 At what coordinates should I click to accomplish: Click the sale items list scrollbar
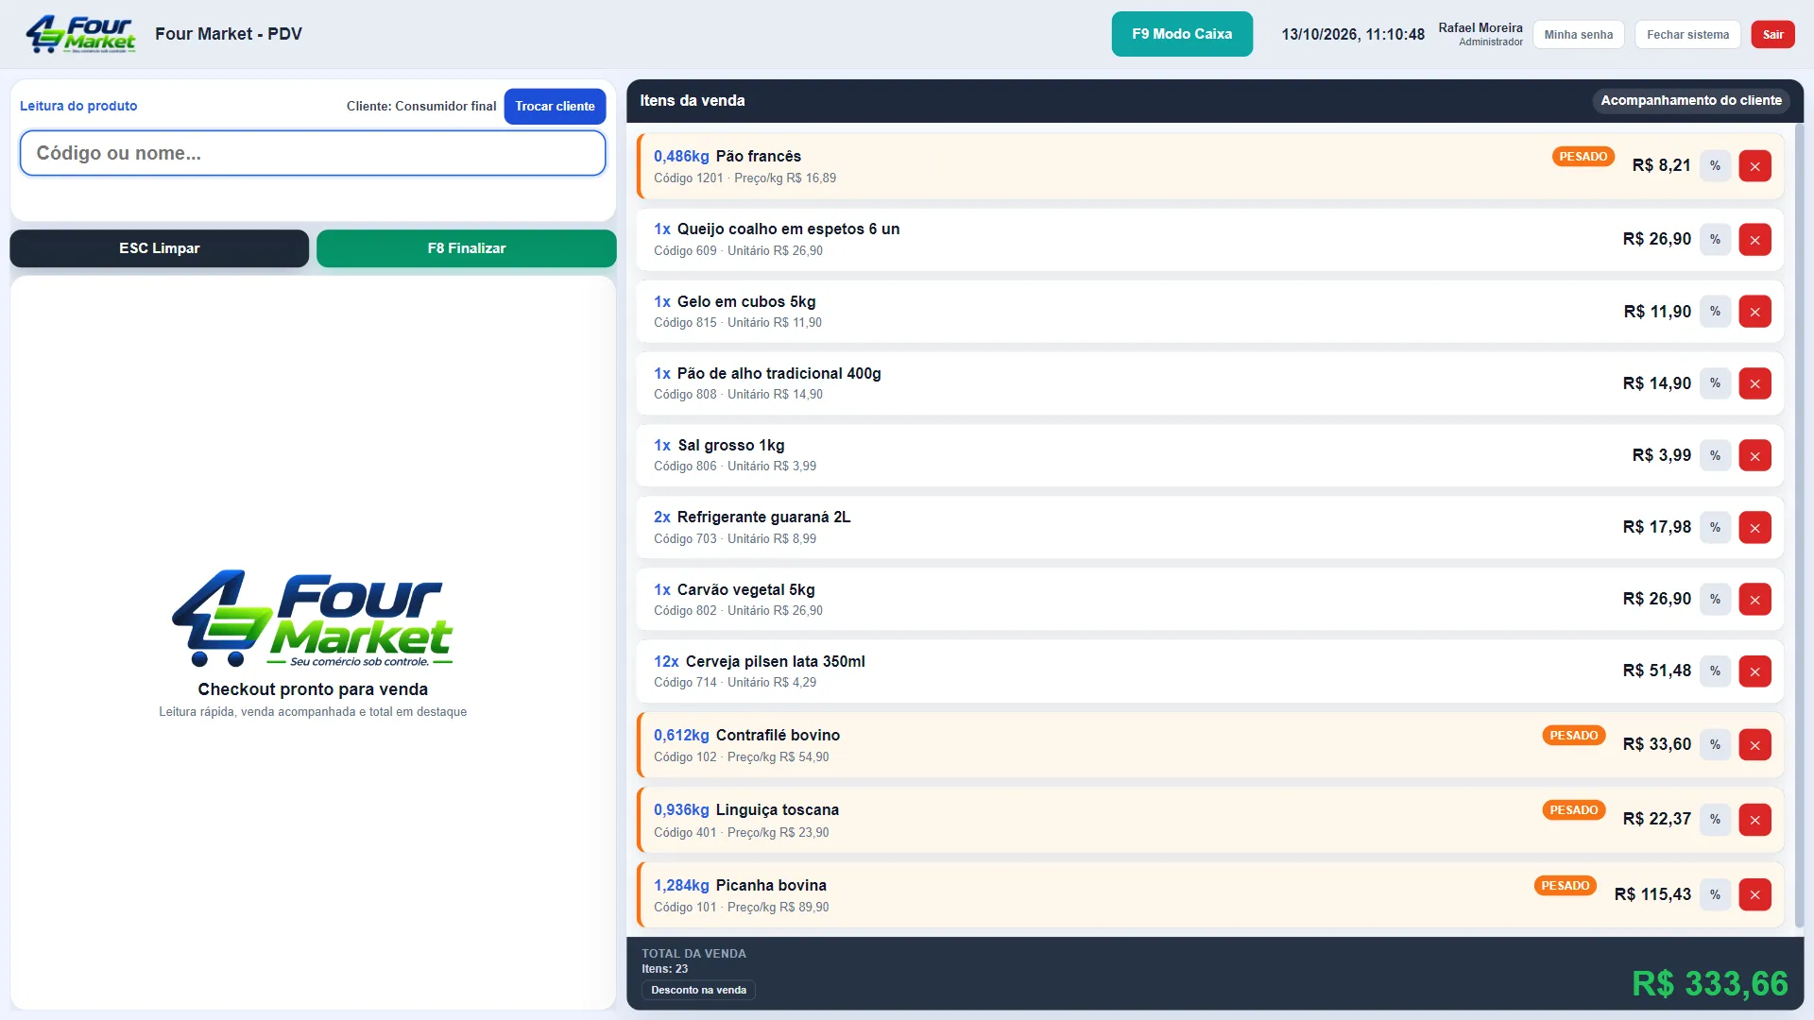pos(1798,525)
